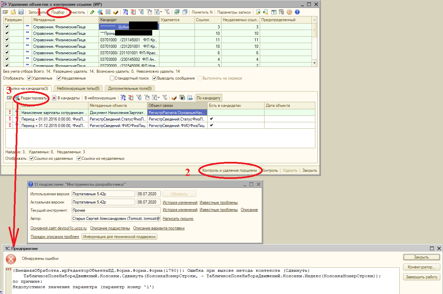Click the sort order icon in top toolbar
Screen dimensions: 443x294
[126, 12]
